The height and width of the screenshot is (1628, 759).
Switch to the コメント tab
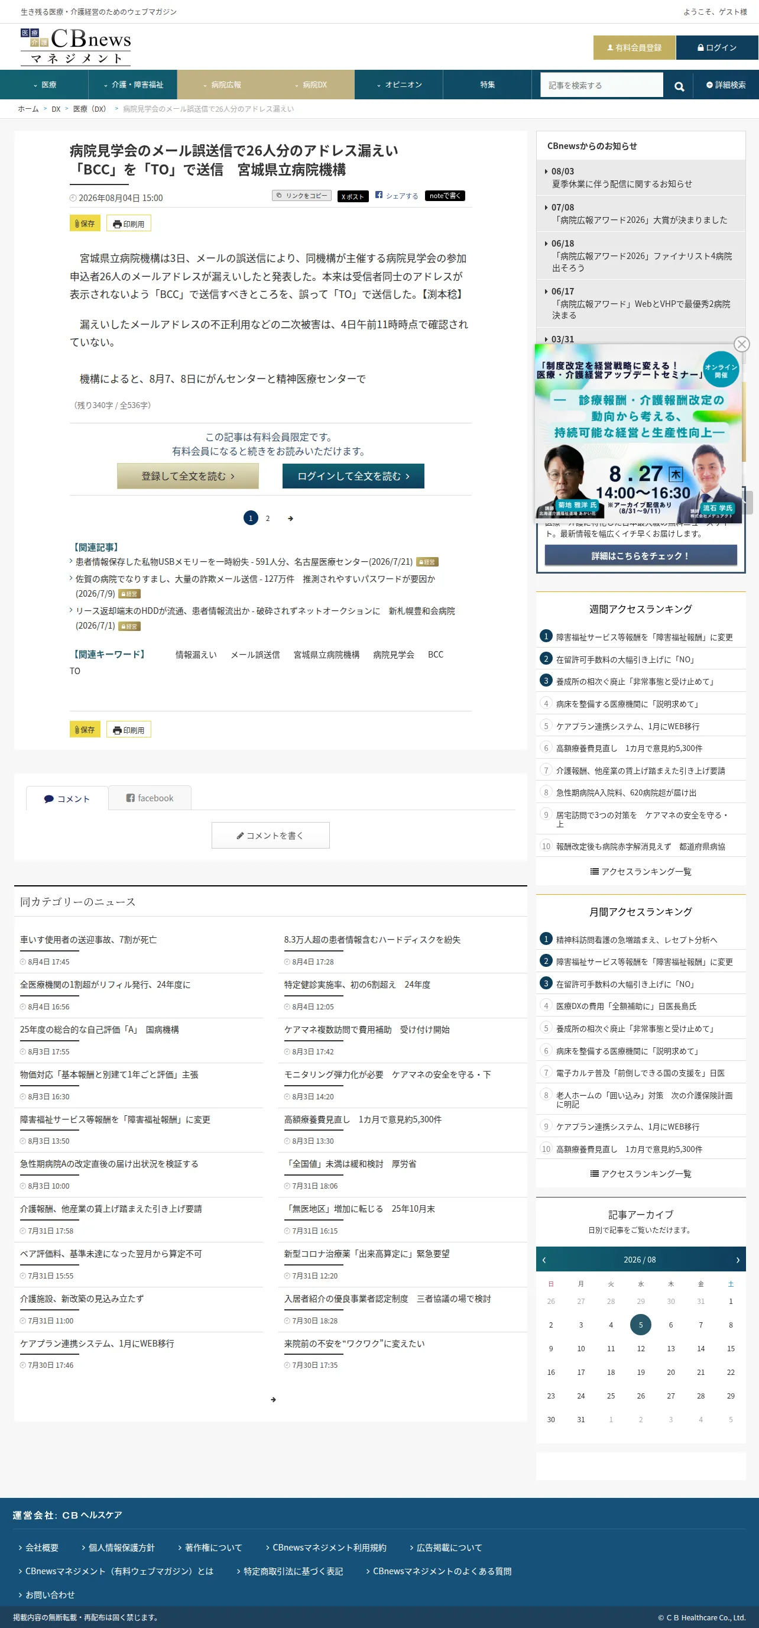pos(67,799)
